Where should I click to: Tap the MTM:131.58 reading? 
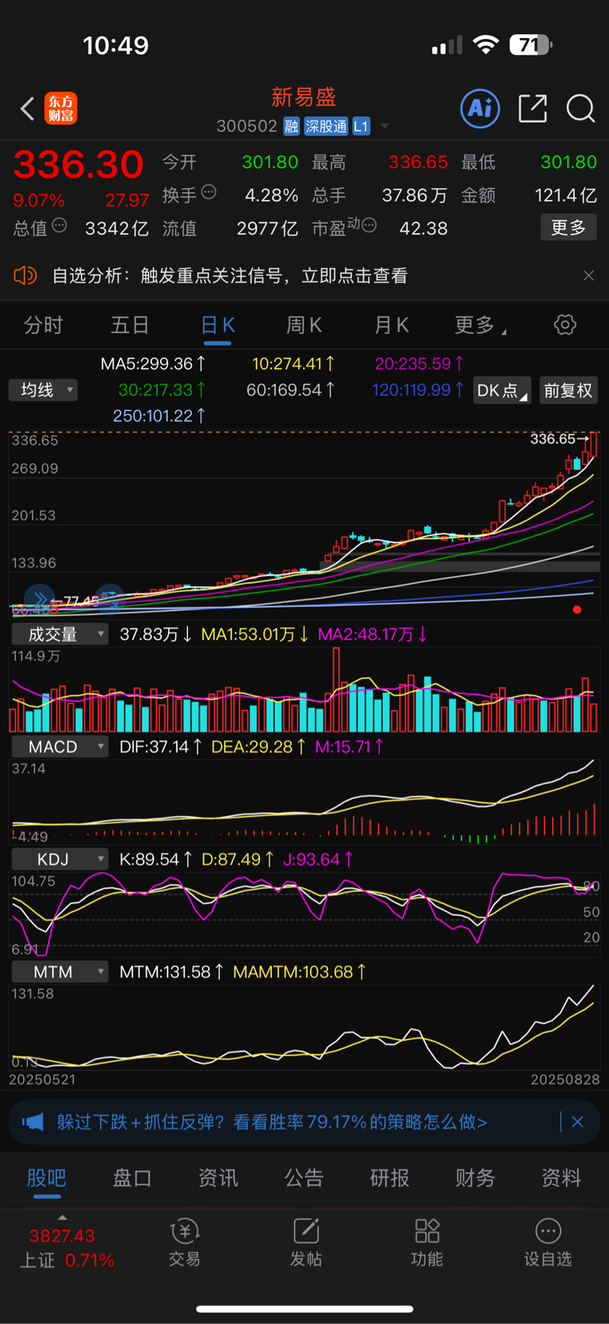(x=170, y=972)
